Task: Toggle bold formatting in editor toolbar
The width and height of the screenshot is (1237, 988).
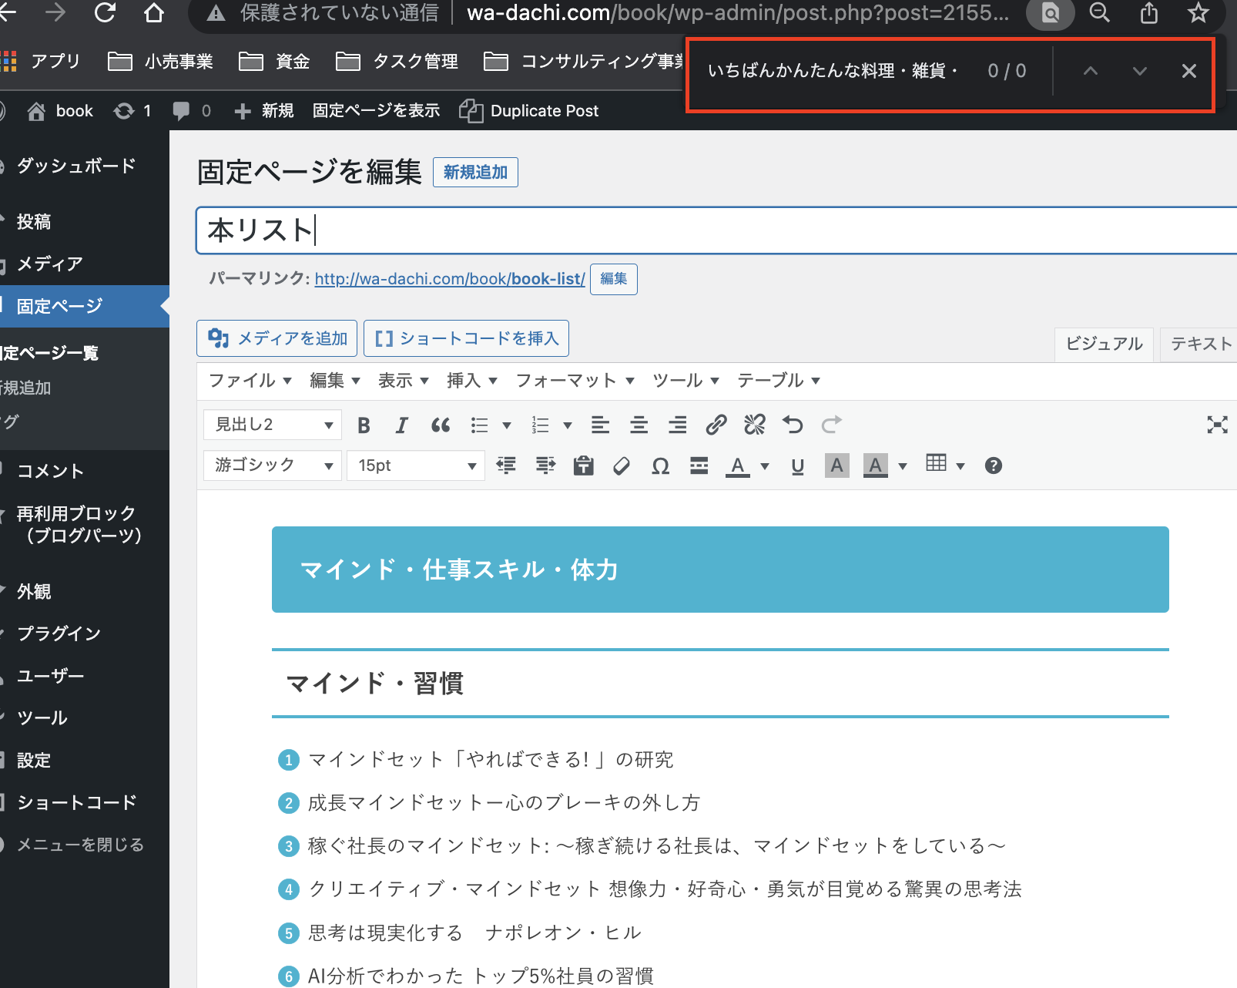Action: coord(364,425)
